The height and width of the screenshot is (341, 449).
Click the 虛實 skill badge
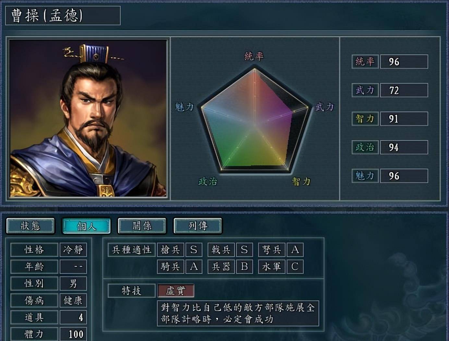(176, 291)
